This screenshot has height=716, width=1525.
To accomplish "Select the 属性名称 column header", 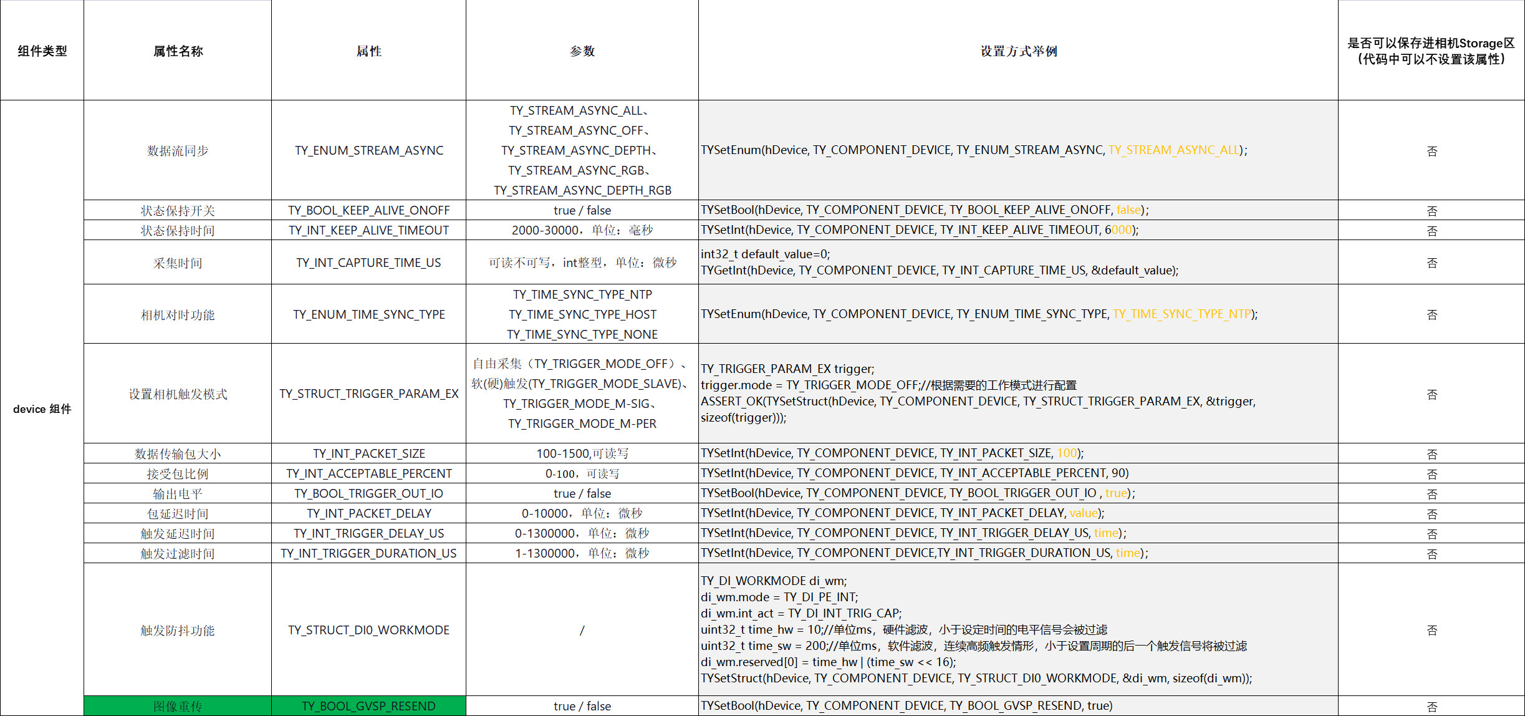I will pos(178,51).
